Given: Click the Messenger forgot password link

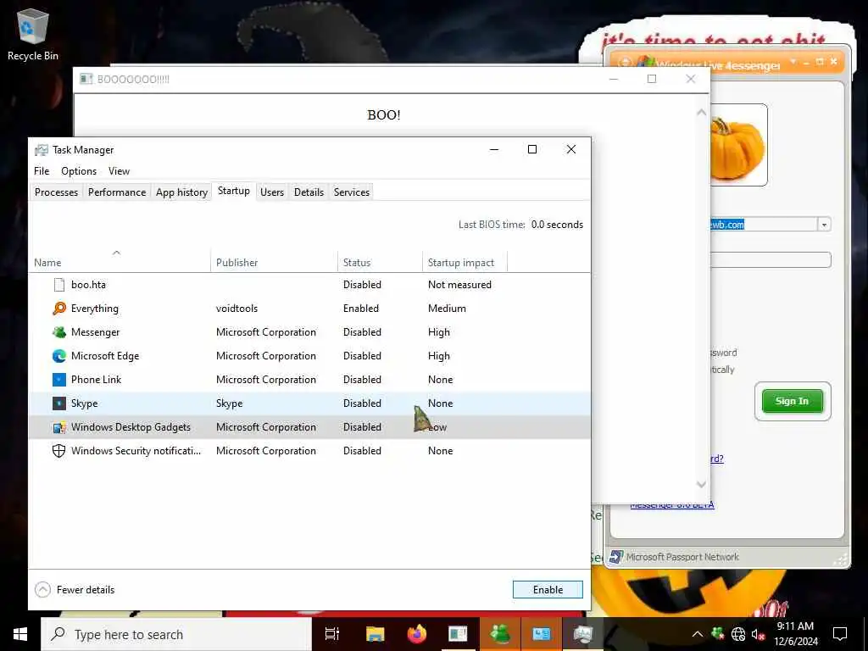Looking at the screenshot, I should tap(716, 459).
